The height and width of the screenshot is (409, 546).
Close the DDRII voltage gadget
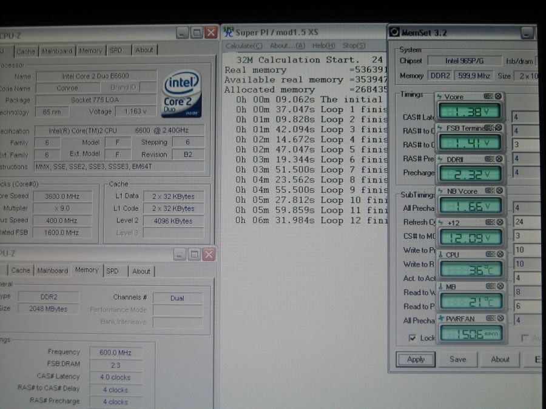tap(499, 159)
